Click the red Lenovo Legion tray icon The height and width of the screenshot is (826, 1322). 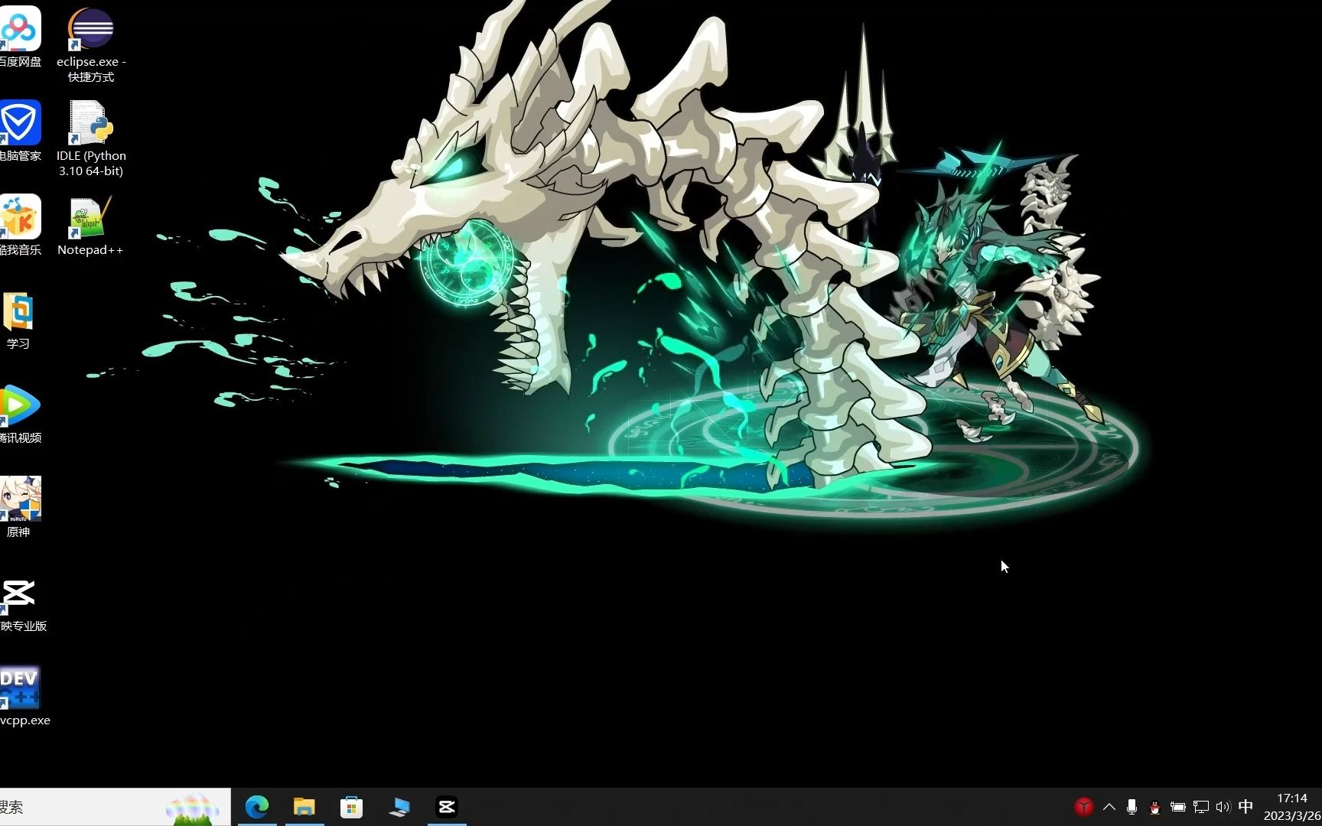(x=1083, y=807)
